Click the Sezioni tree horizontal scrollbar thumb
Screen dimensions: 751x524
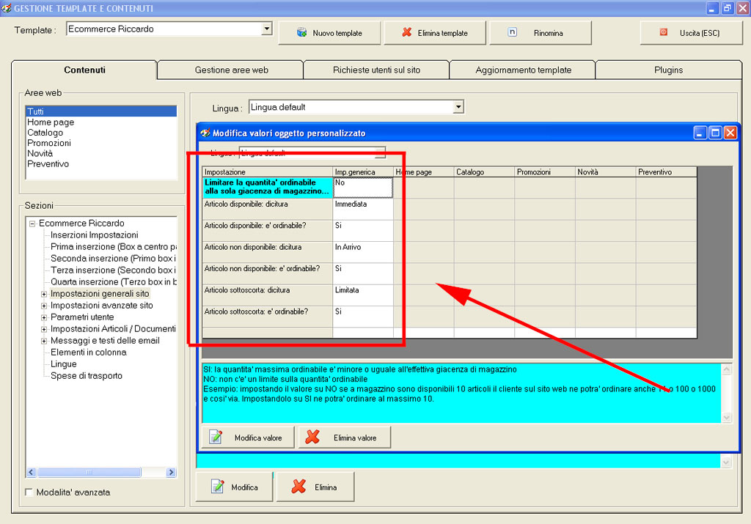[x=89, y=472]
